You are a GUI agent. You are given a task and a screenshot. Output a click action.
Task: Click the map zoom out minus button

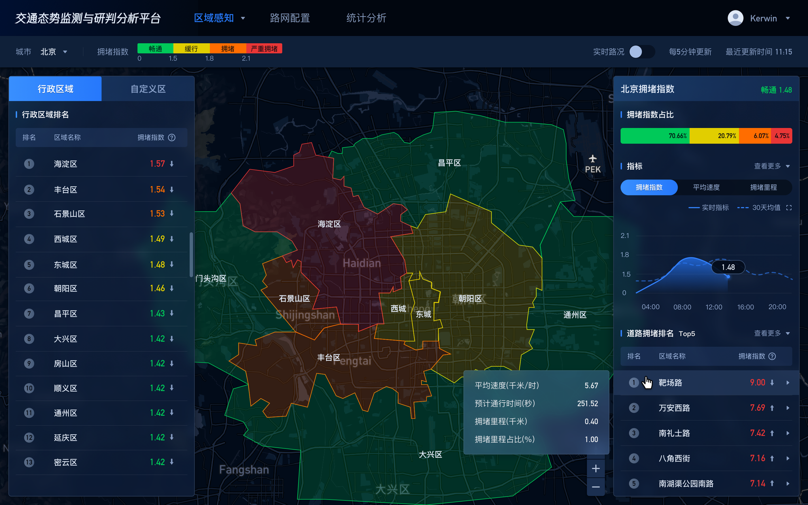pyautogui.click(x=596, y=487)
